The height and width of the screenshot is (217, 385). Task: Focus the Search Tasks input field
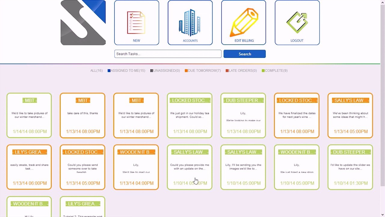168,54
